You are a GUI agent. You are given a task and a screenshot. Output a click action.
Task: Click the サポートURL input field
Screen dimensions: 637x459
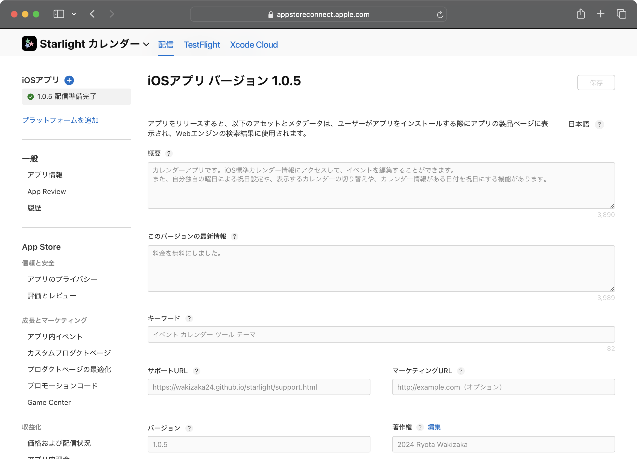(259, 387)
